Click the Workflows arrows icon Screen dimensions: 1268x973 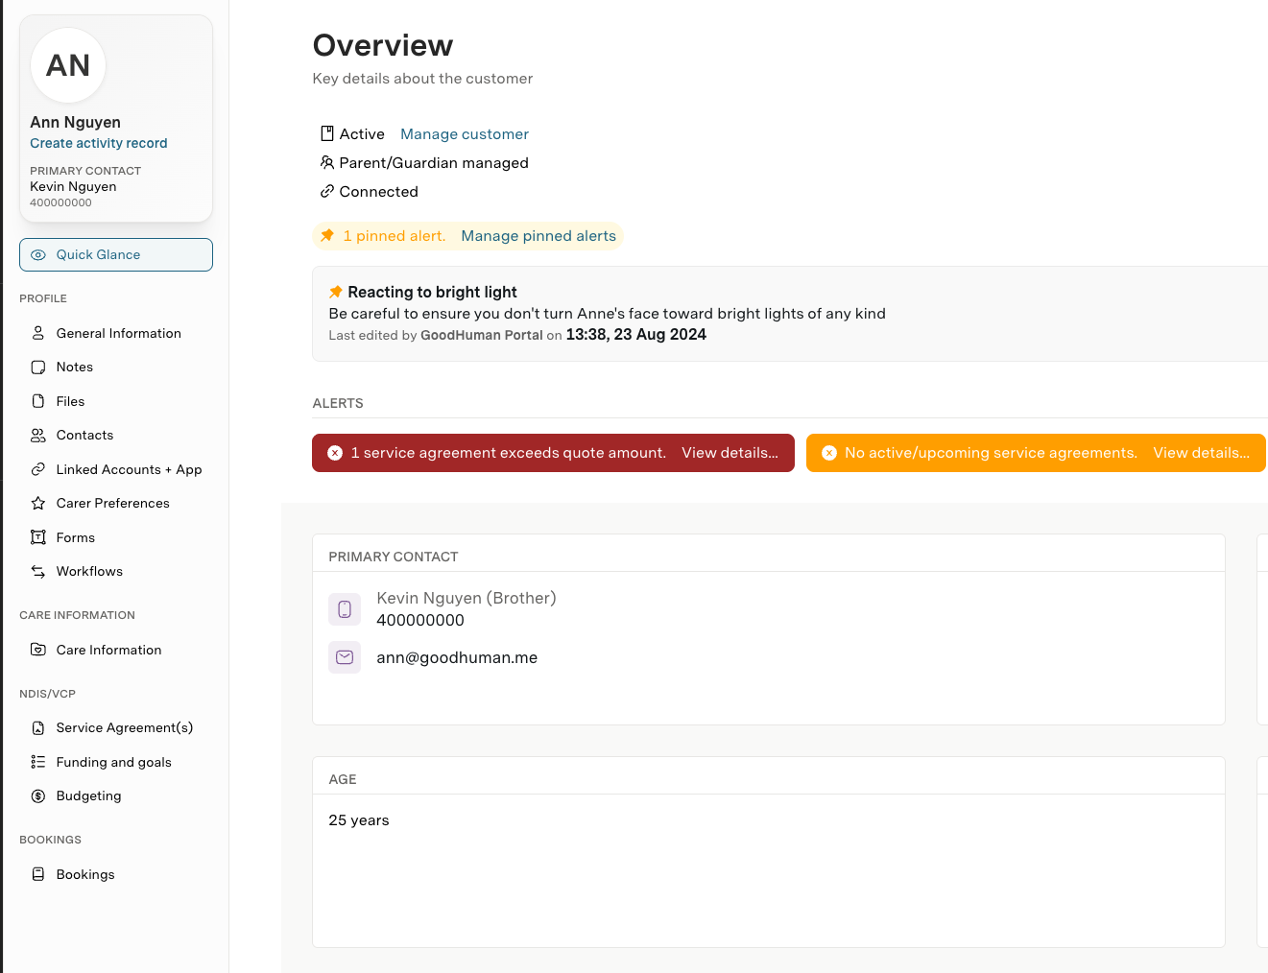tap(38, 571)
